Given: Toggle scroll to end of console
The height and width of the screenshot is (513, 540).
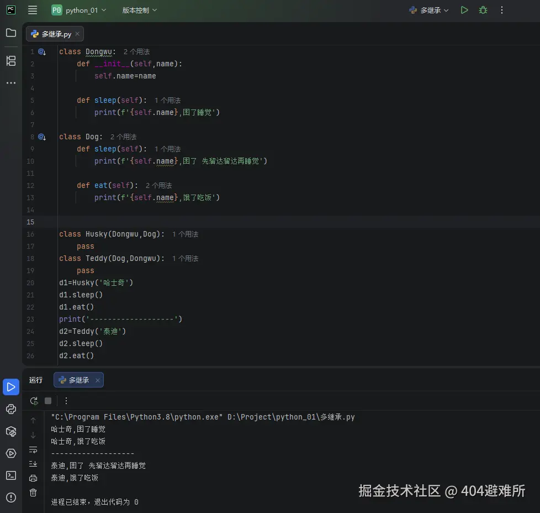Looking at the screenshot, I should point(33,464).
